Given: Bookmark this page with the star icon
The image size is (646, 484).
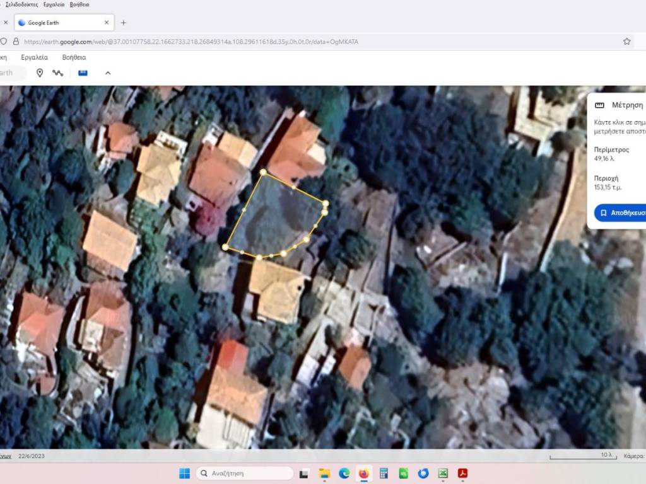Looking at the screenshot, I should tap(626, 42).
